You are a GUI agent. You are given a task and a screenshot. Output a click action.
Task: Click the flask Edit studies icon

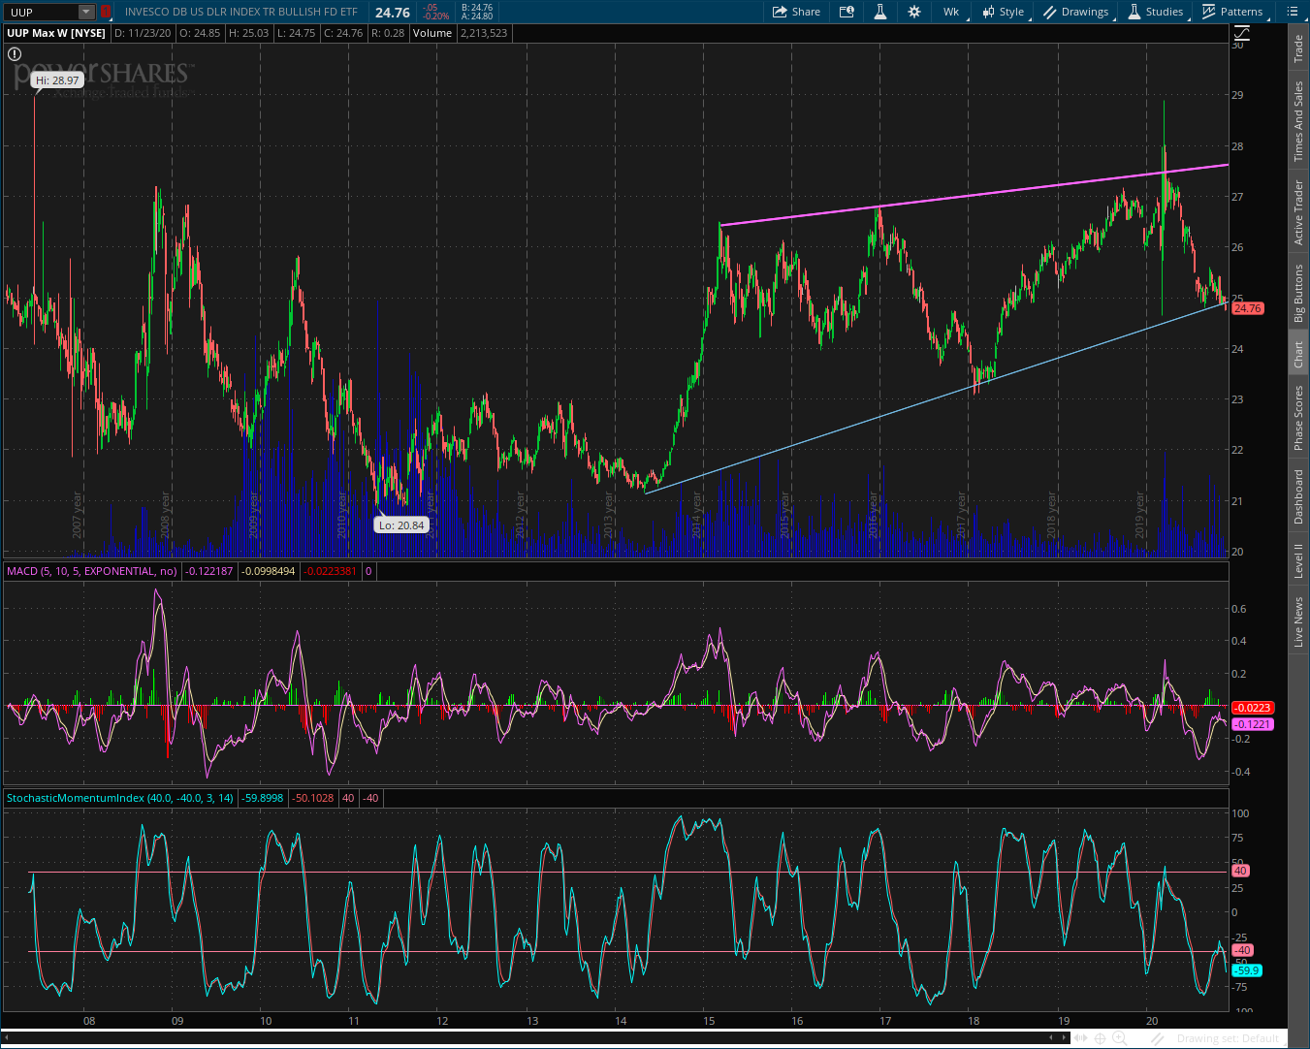(x=880, y=12)
